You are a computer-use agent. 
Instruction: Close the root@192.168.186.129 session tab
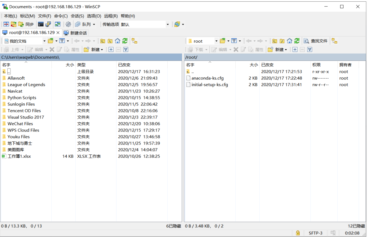click(58, 33)
